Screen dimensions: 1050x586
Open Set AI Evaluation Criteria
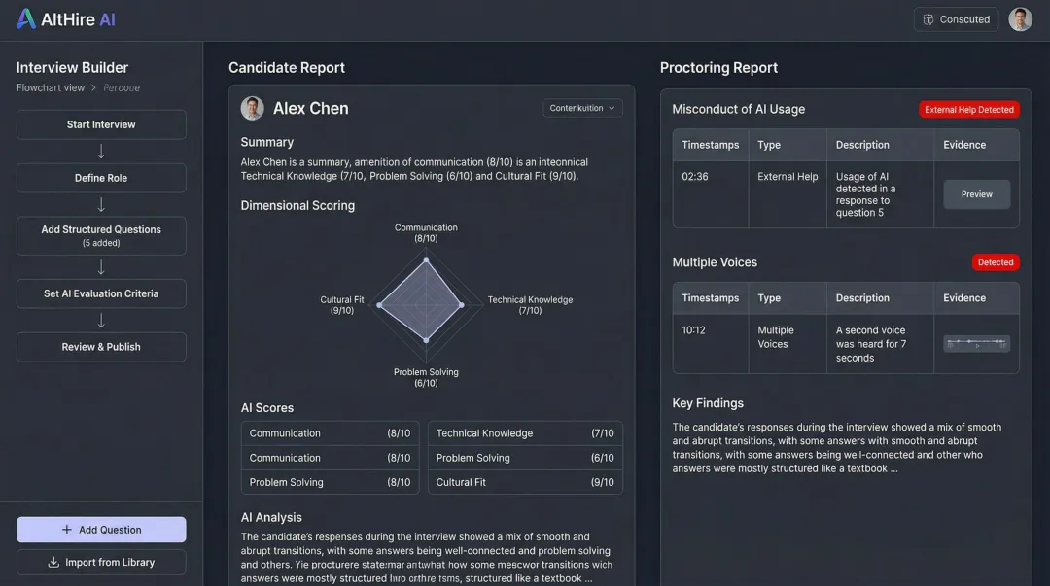click(101, 293)
